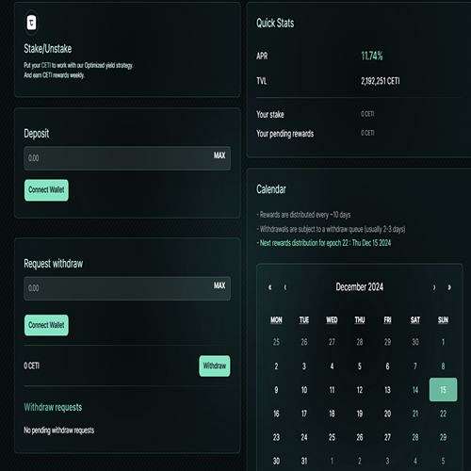Click the CETI logo icon
The width and height of the screenshot is (471, 471).
click(x=31, y=23)
